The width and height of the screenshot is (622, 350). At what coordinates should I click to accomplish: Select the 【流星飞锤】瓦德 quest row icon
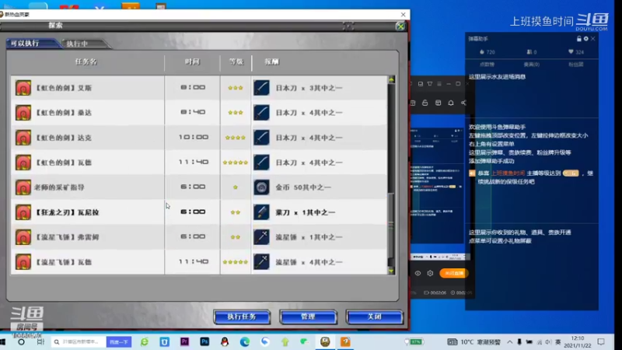[x=23, y=262]
